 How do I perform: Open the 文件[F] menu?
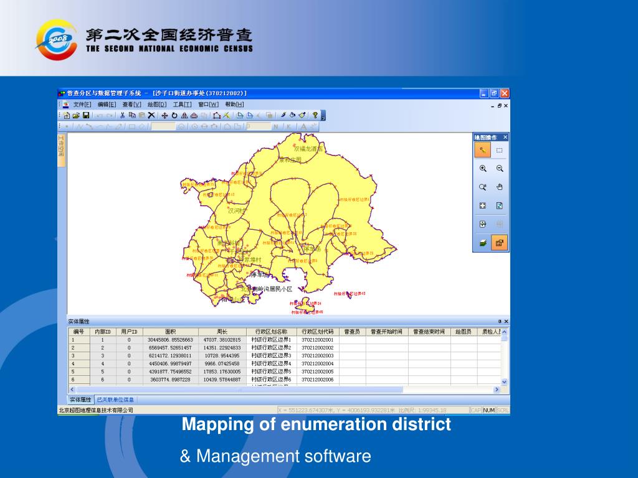(82, 105)
